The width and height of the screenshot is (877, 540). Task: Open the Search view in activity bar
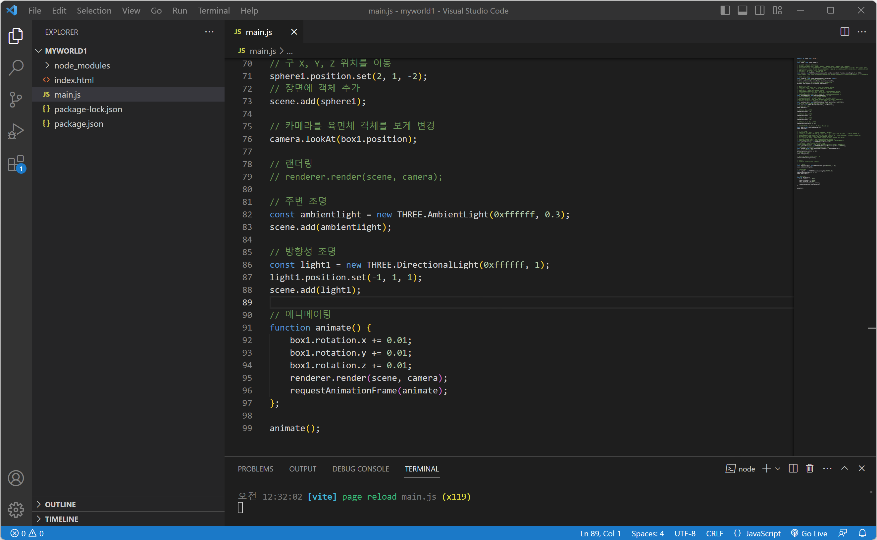tap(16, 67)
